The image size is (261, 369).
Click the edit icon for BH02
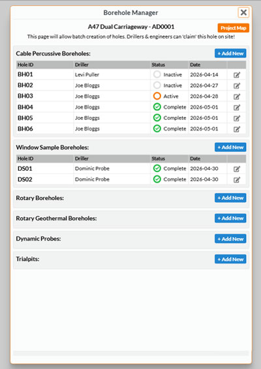pyautogui.click(x=237, y=85)
